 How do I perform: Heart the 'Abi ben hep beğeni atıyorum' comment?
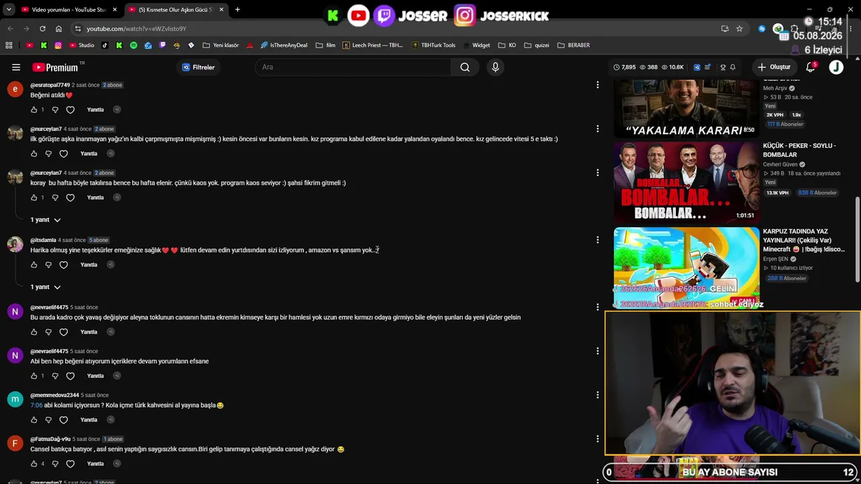70,376
